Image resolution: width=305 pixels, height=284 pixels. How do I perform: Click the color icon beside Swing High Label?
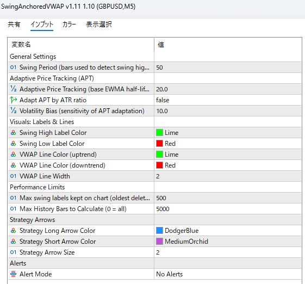tap(13, 133)
